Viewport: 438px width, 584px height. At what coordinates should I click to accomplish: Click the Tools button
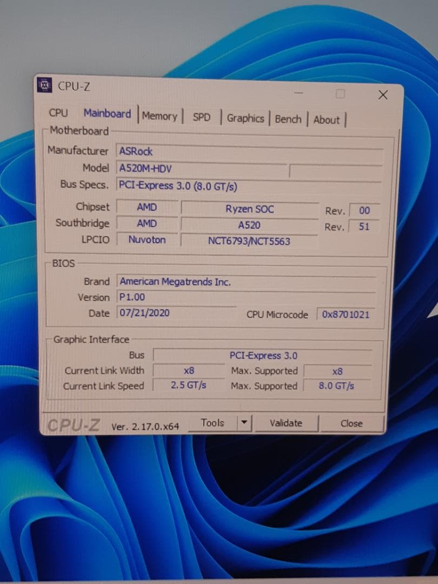tap(213, 422)
